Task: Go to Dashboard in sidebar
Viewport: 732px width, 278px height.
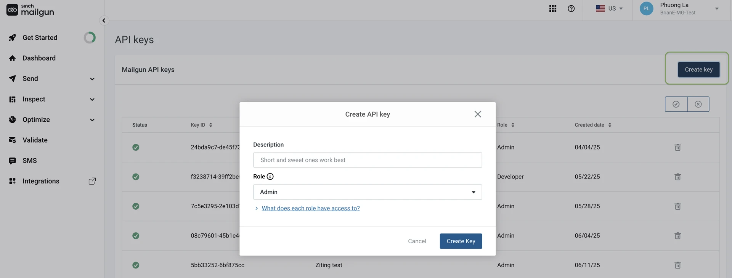Action: [x=39, y=58]
